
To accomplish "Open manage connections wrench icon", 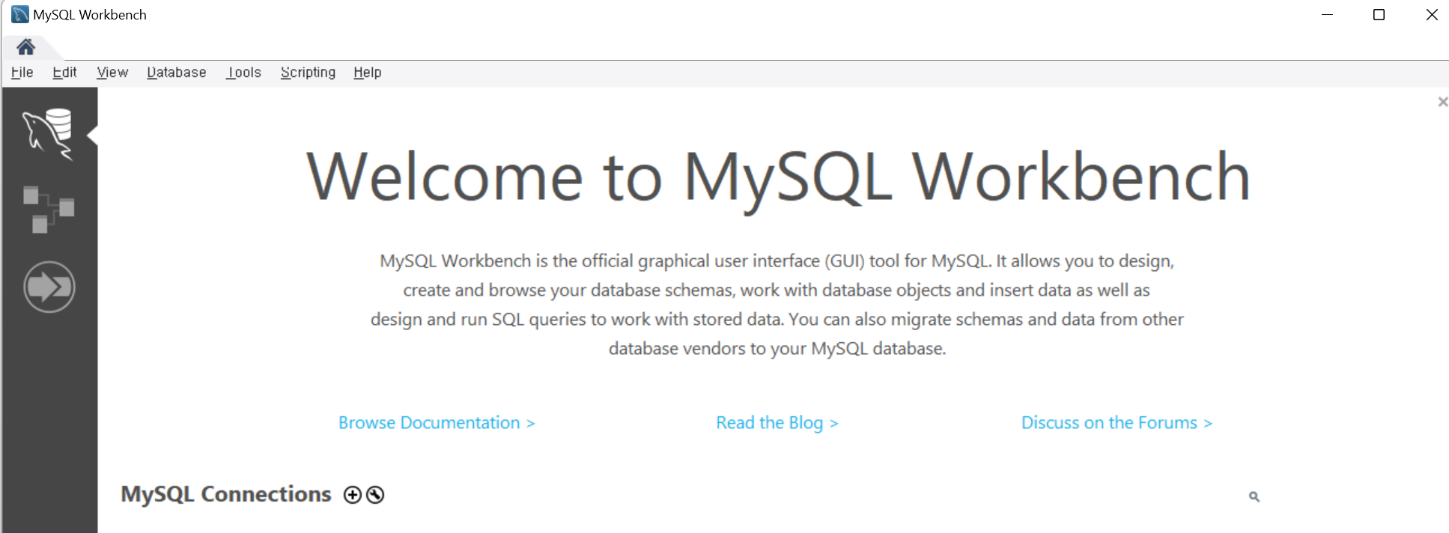I will pyautogui.click(x=375, y=495).
